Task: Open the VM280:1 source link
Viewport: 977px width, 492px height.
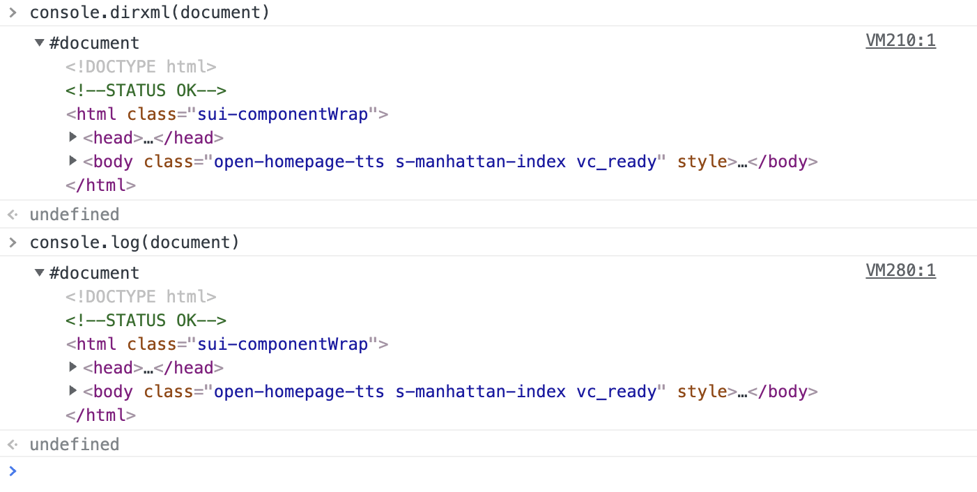Action: [900, 271]
